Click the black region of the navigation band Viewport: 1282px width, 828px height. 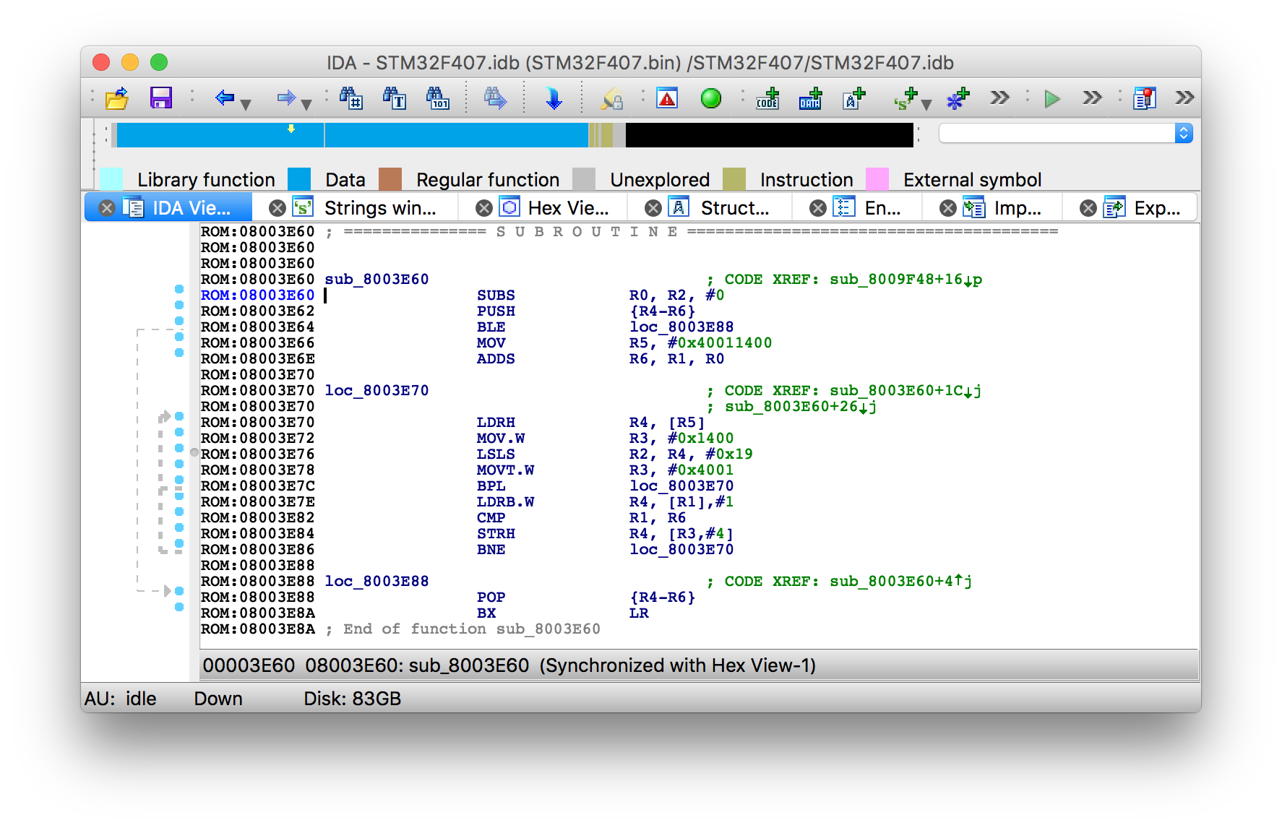coord(769,135)
